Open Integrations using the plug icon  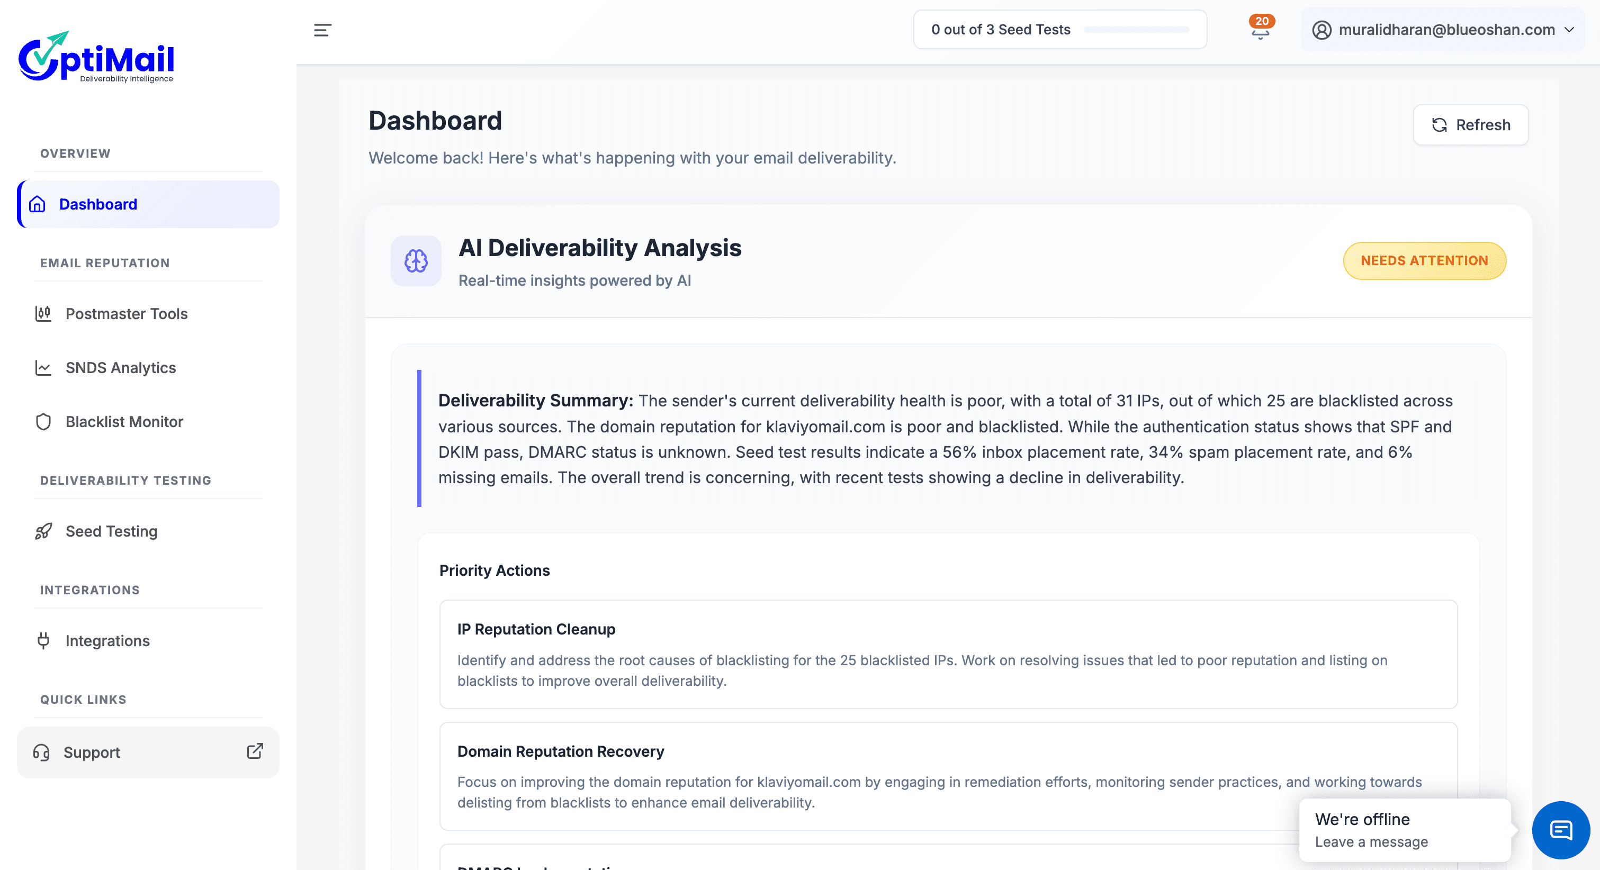click(x=43, y=641)
